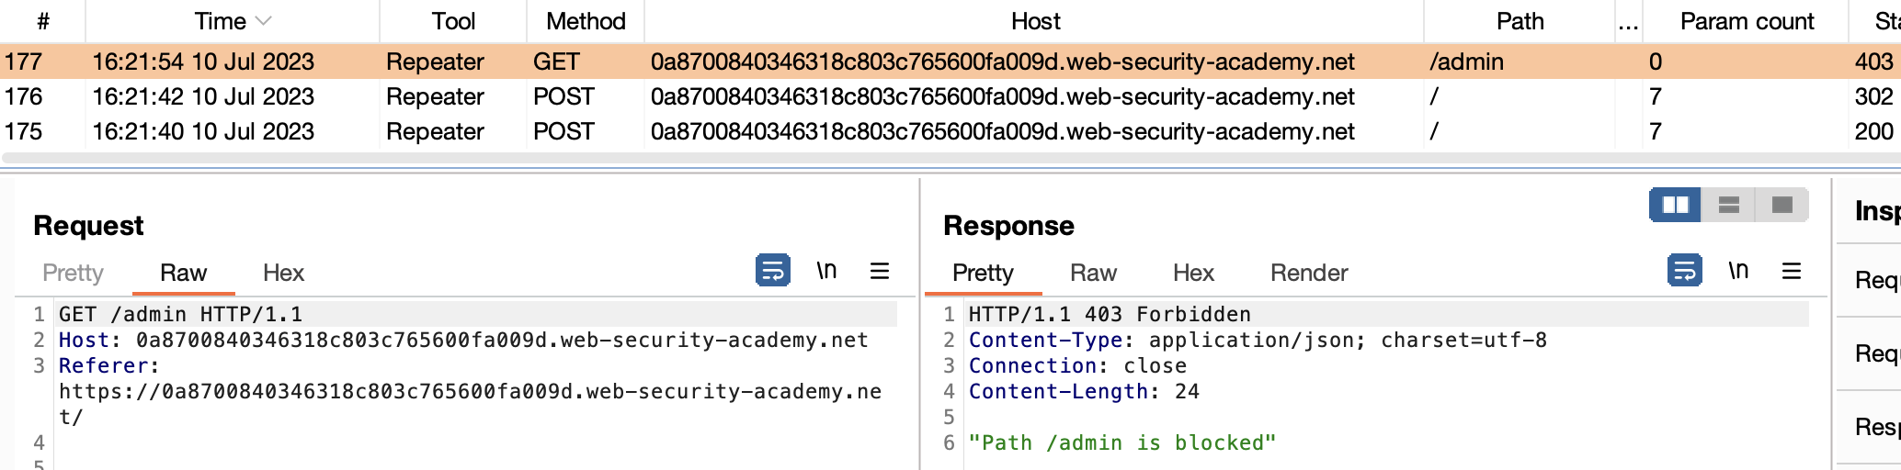Screen dimensions: 1901x470
Task: Expand the hidden columns ellipsis header
Action: tap(1628, 21)
